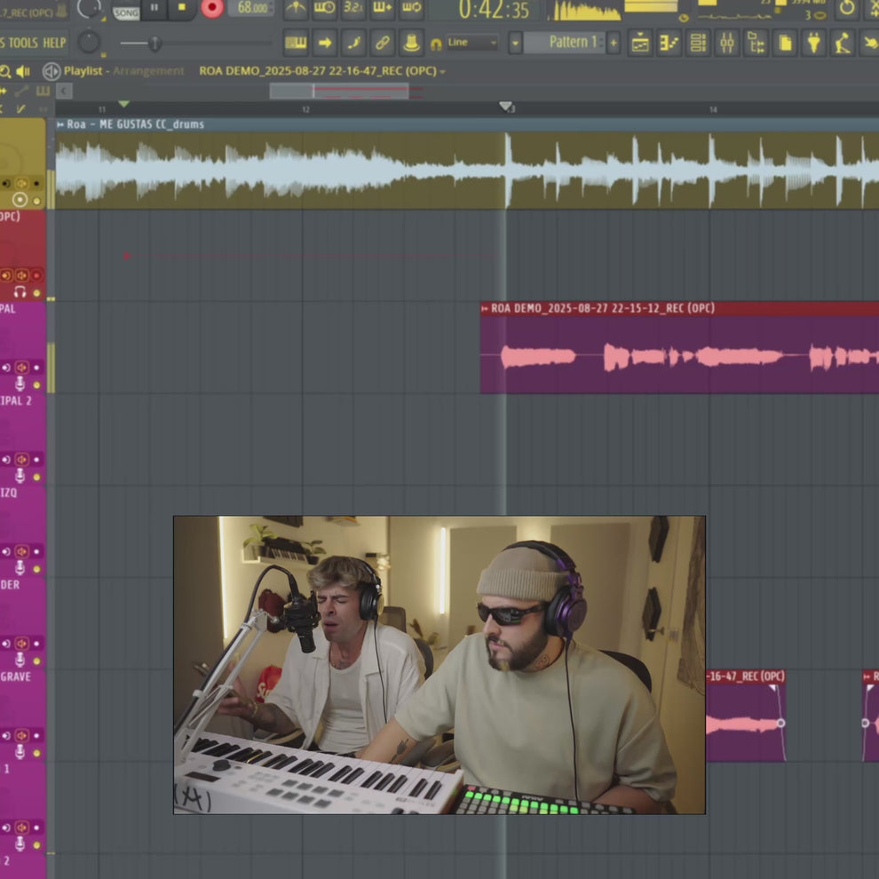The image size is (879, 879).
Task: Click the record button
Action: (x=211, y=9)
